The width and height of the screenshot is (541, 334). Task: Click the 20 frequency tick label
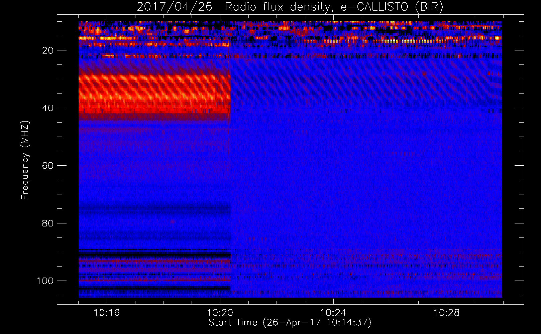coord(48,50)
